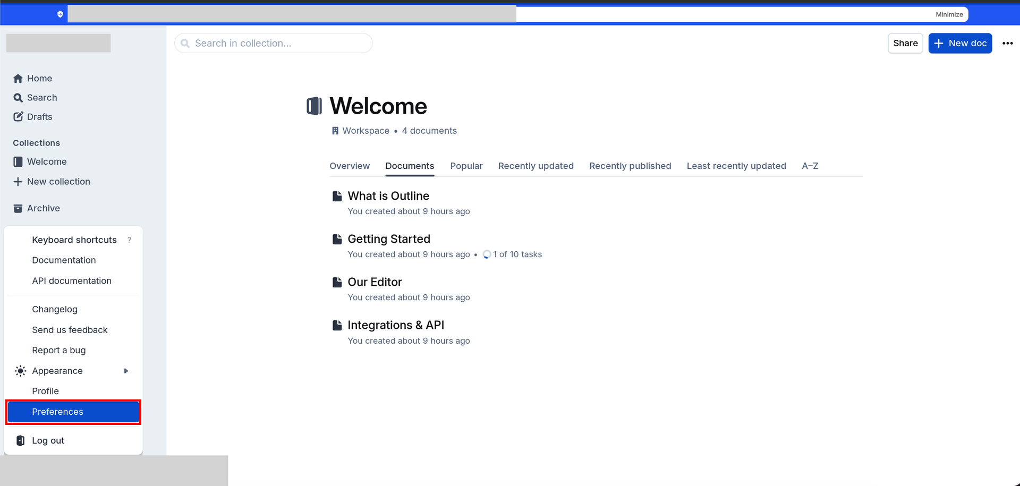1020x486 pixels.
Task: Click the Archive box icon
Action: (18, 208)
